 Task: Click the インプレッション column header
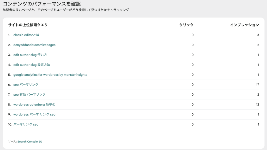point(244,25)
